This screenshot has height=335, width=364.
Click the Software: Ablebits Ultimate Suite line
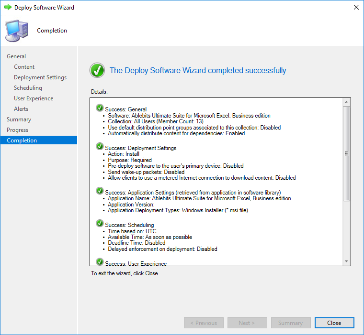point(189,116)
